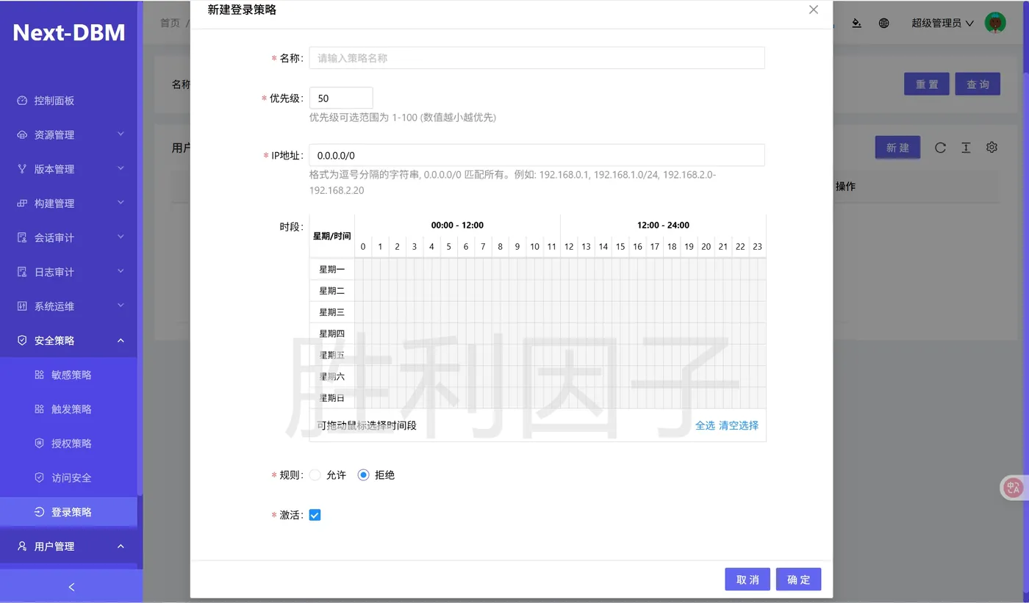Click the 会话审计 audit icon in sidebar
This screenshot has height=603, width=1029.
point(22,238)
